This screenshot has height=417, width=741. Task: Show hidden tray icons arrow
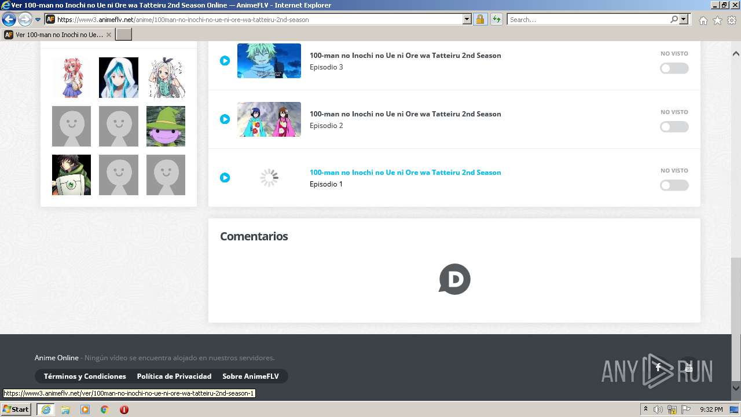pos(645,409)
